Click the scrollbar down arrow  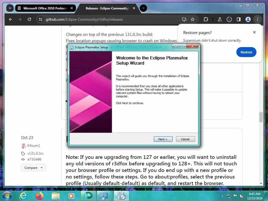pyautogui.click(x=261, y=183)
